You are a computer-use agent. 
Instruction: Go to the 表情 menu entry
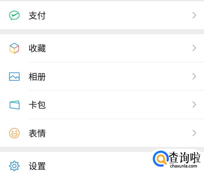(x=37, y=133)
